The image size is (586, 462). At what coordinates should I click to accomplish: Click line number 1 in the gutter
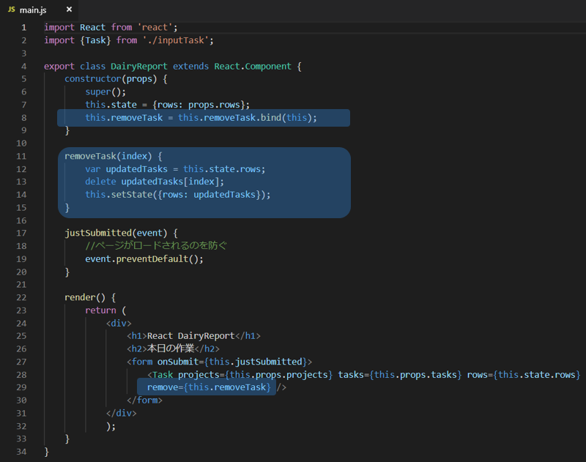click(24, 27)
